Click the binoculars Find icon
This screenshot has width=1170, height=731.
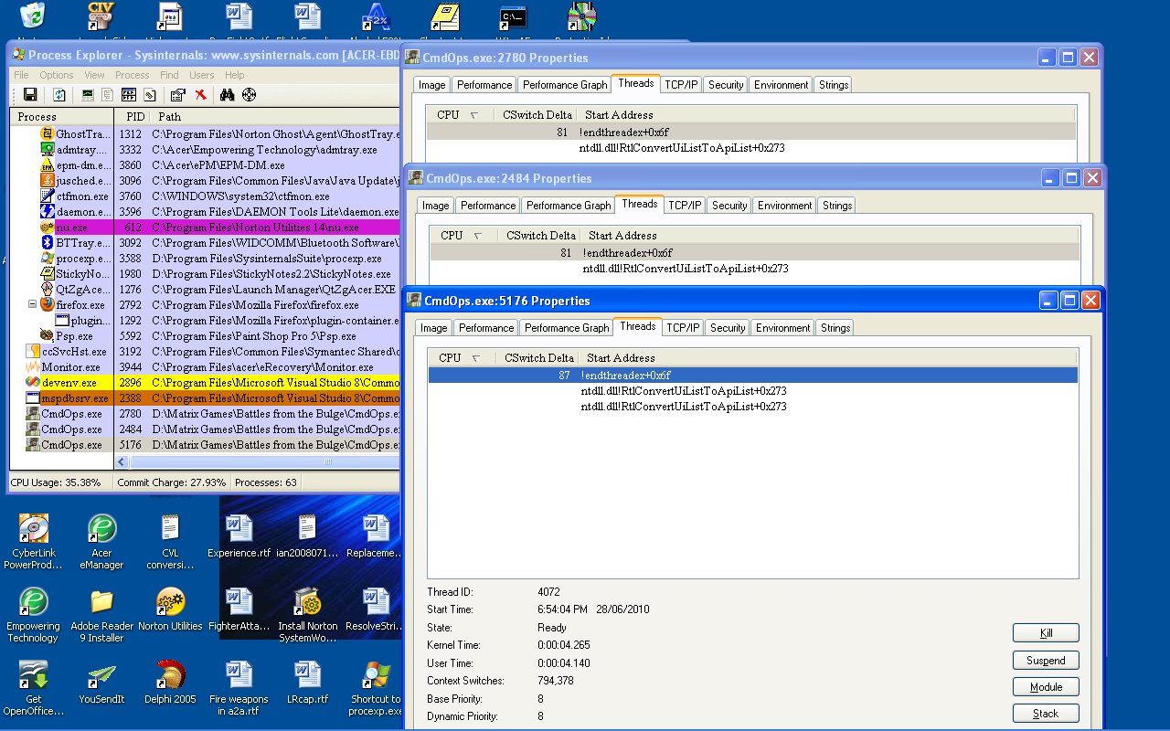click(x=228, y=95)
